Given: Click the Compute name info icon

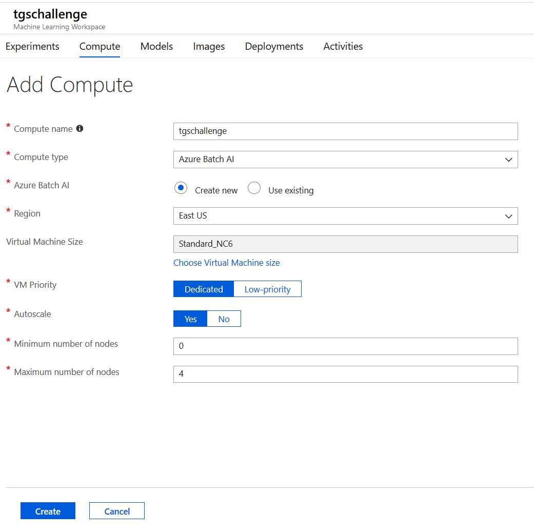Looking at the screenshot, I should click(80, 128).
